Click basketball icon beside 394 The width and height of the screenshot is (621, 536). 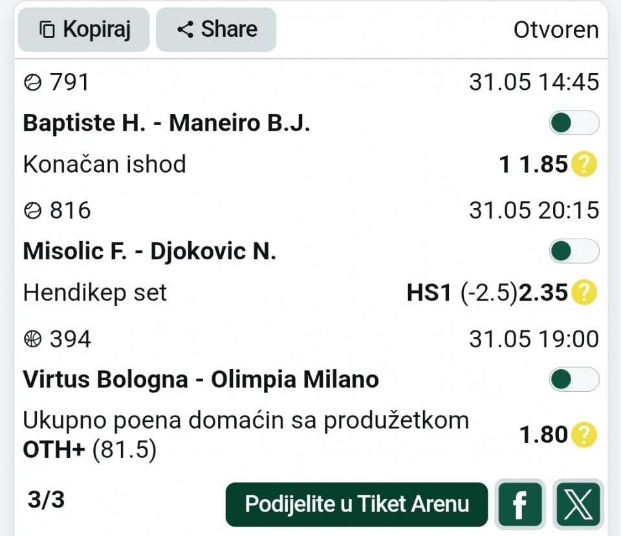(x=32, y=339)
